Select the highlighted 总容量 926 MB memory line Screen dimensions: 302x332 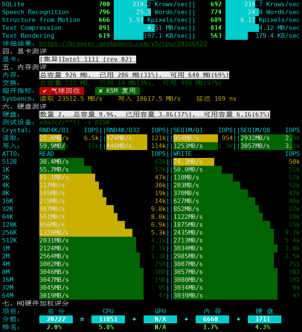click(134, 75)
